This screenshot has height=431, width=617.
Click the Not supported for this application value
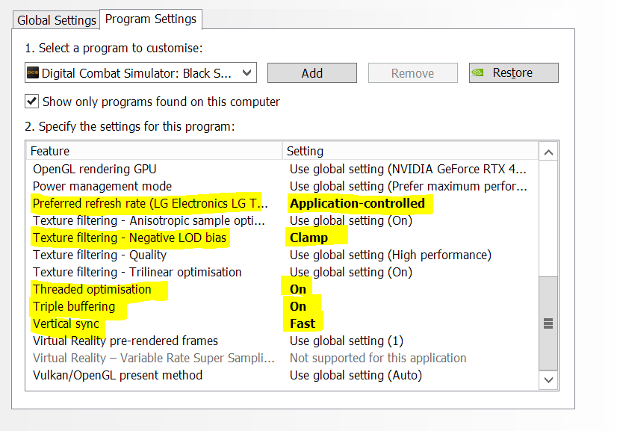click(x=378, y=359)
